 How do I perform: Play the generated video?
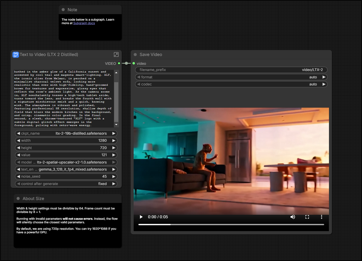(x=141, y=217)
